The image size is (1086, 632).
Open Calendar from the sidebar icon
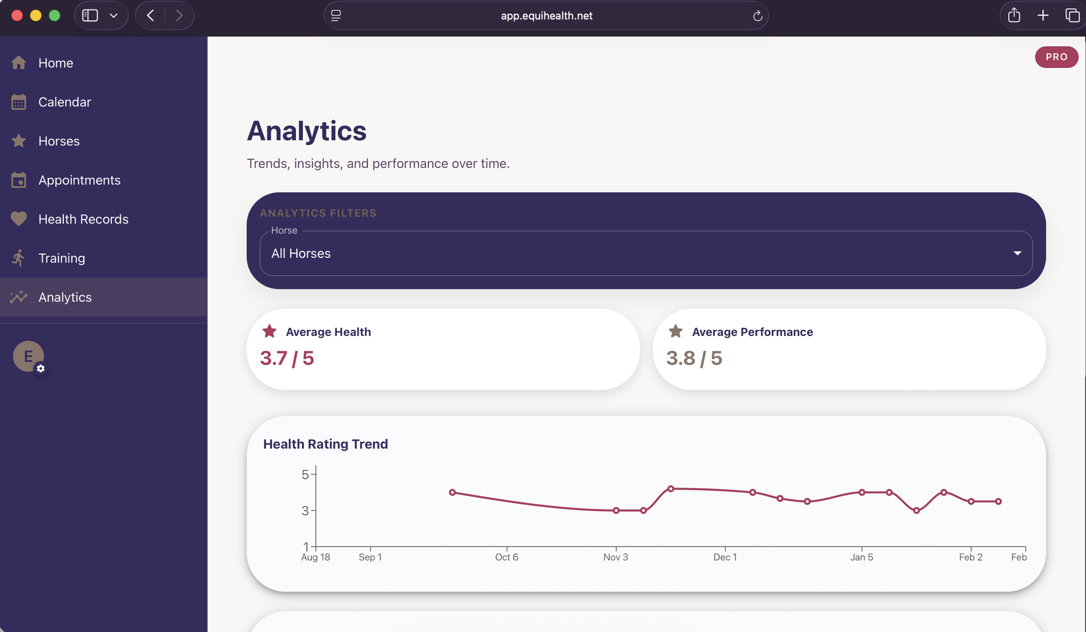pyautogui.click(x=19, y=102)
